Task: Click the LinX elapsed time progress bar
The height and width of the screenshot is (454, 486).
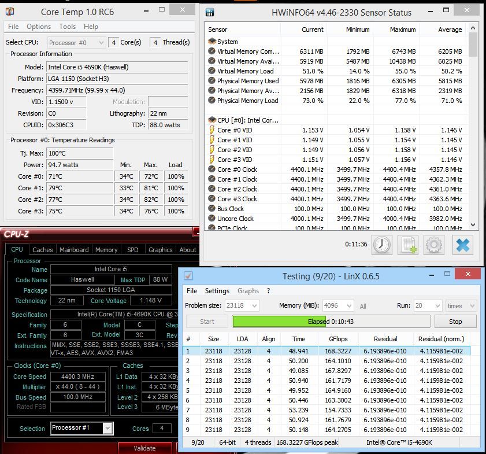Action: 331,322
